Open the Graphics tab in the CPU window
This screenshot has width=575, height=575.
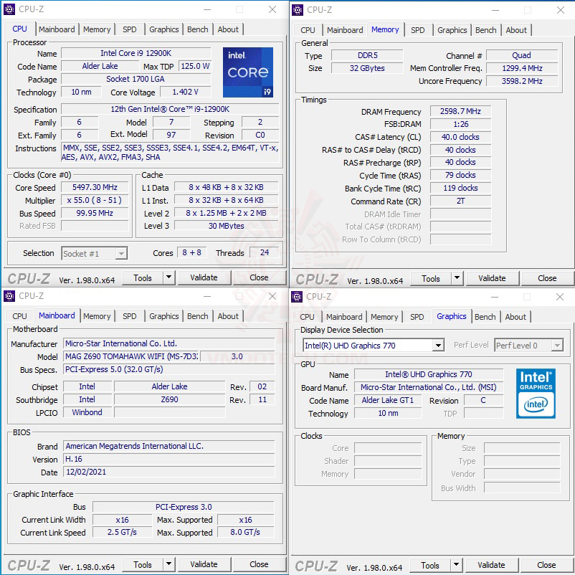(x=164, y=29)
